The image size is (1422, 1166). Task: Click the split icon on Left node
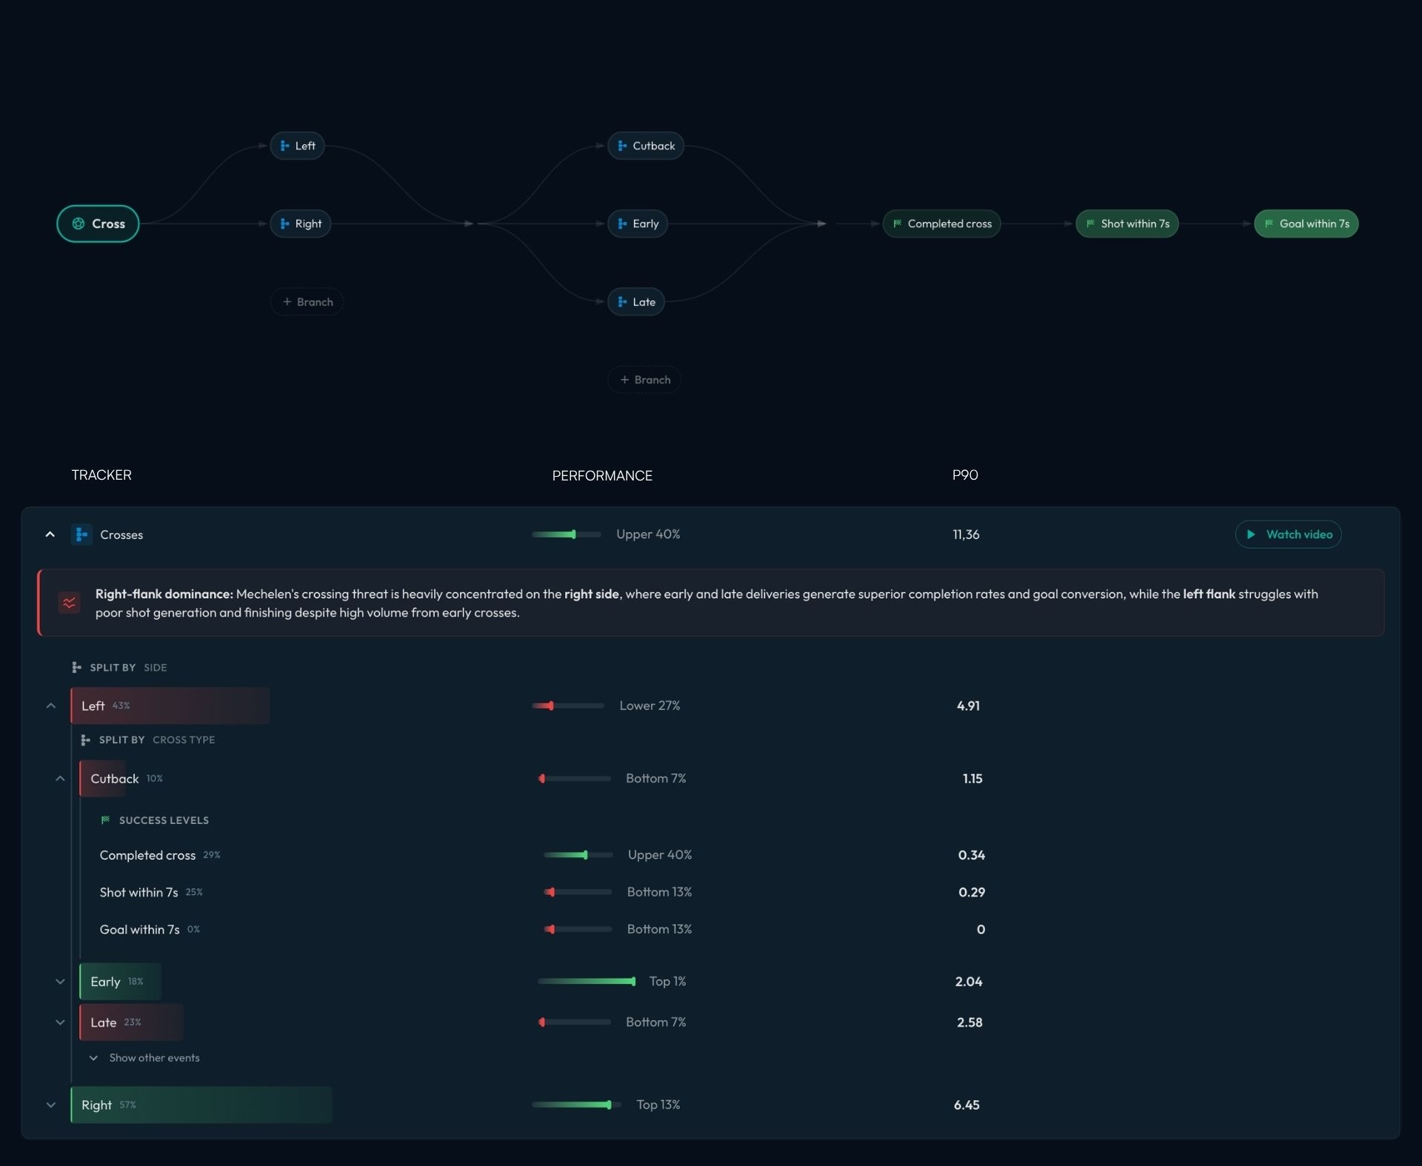[284, 146]
